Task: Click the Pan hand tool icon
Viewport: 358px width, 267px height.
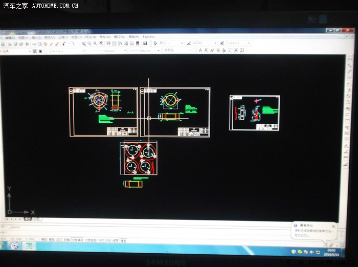Action: (x=84, y=43)
